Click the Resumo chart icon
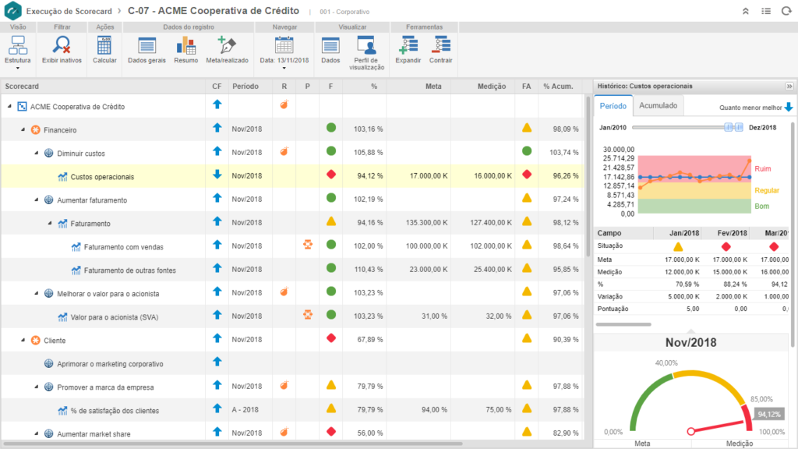 [x=185, y=50]
